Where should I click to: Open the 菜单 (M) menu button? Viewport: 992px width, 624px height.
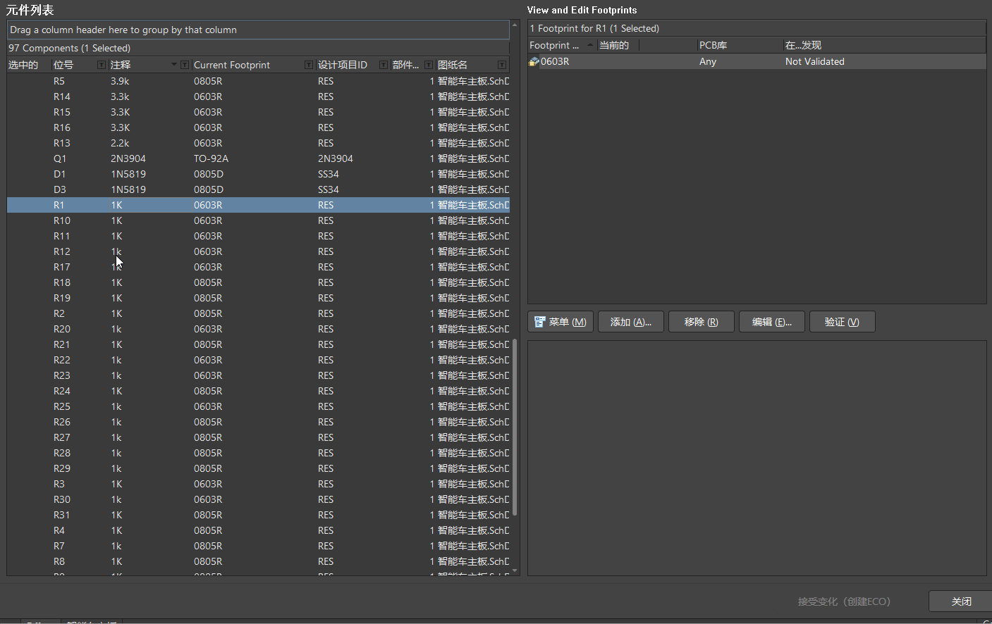[x=561, y=322]
